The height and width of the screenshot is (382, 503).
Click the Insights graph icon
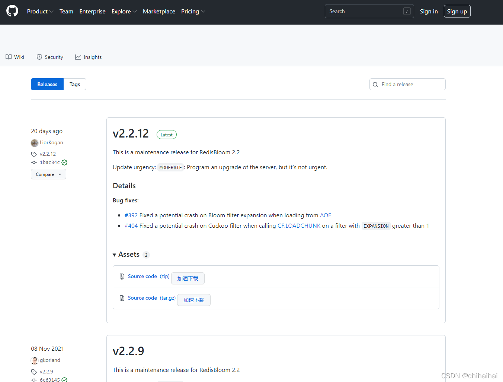[78, 57]
